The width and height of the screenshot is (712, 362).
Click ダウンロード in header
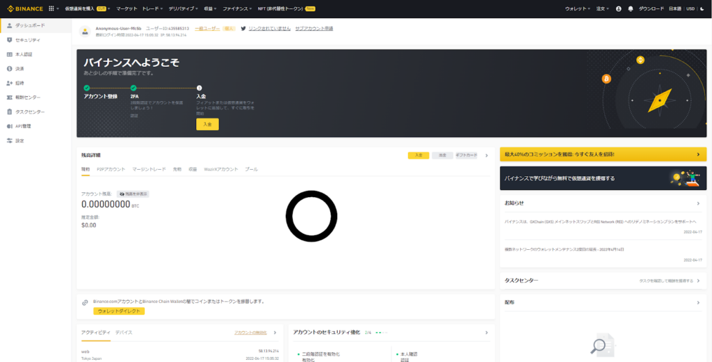tap(651, 8)
